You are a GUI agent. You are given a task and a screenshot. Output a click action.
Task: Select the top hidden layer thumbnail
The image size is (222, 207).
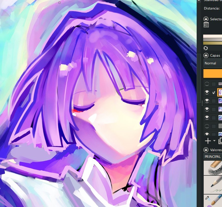click(220, 84)
